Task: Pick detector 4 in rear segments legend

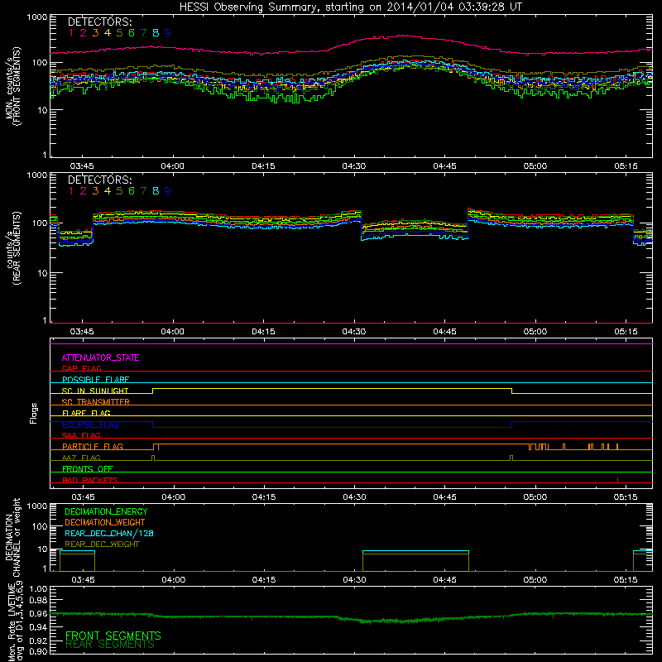Action: 108,191
